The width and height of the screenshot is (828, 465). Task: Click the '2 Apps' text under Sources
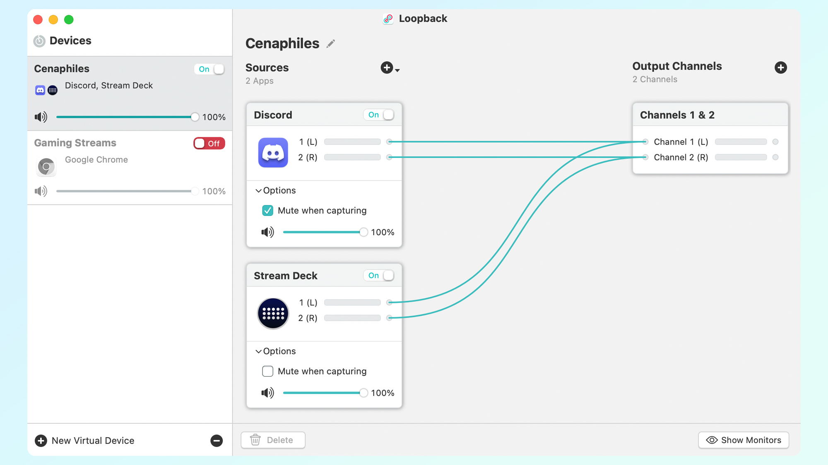click(260, 81)
